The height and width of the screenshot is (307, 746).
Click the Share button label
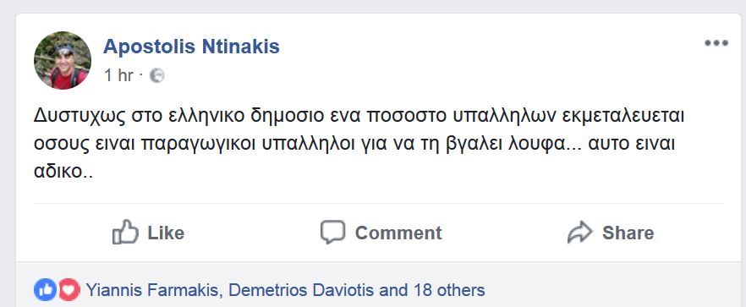point(628,233)
